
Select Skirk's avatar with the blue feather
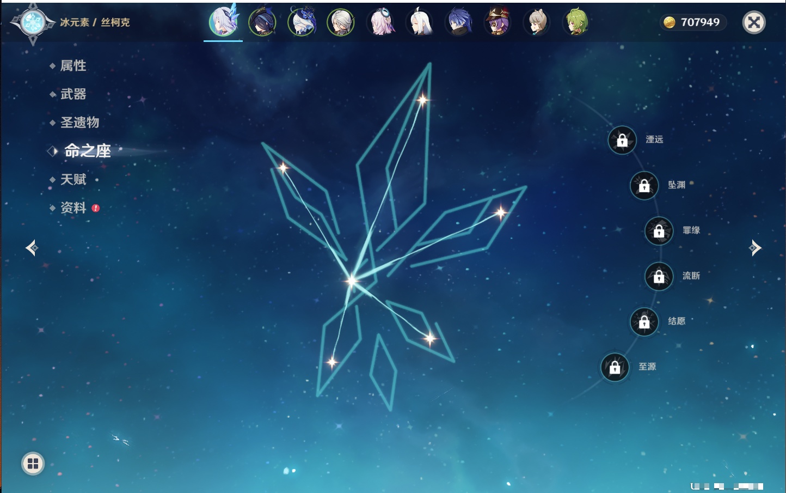(223, 22)
